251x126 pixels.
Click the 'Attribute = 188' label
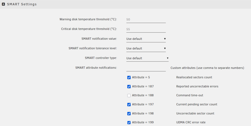click(x=143, y=95)
